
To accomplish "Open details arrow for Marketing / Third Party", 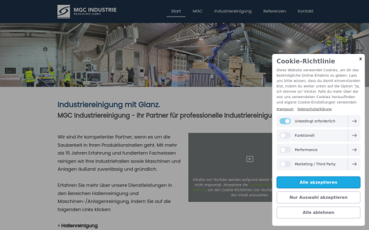I will coord(354,164).
